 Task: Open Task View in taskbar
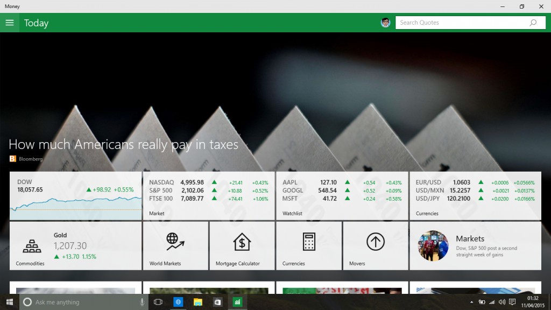(158, 302)
